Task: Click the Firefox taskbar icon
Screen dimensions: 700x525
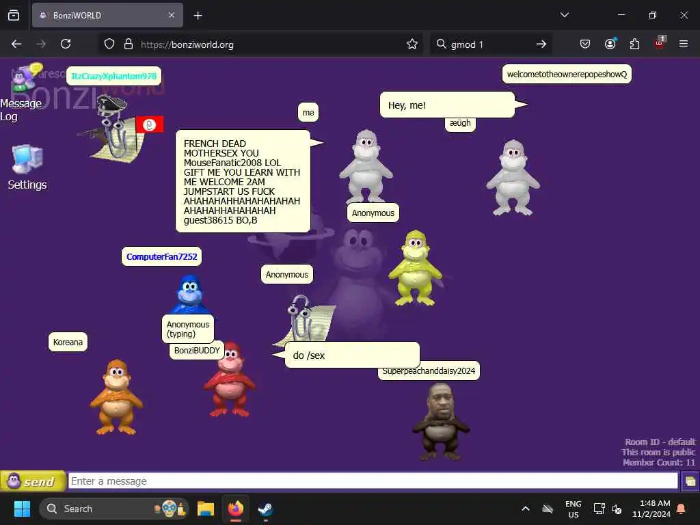Action: pyautogui.click(x=236, y=509)
